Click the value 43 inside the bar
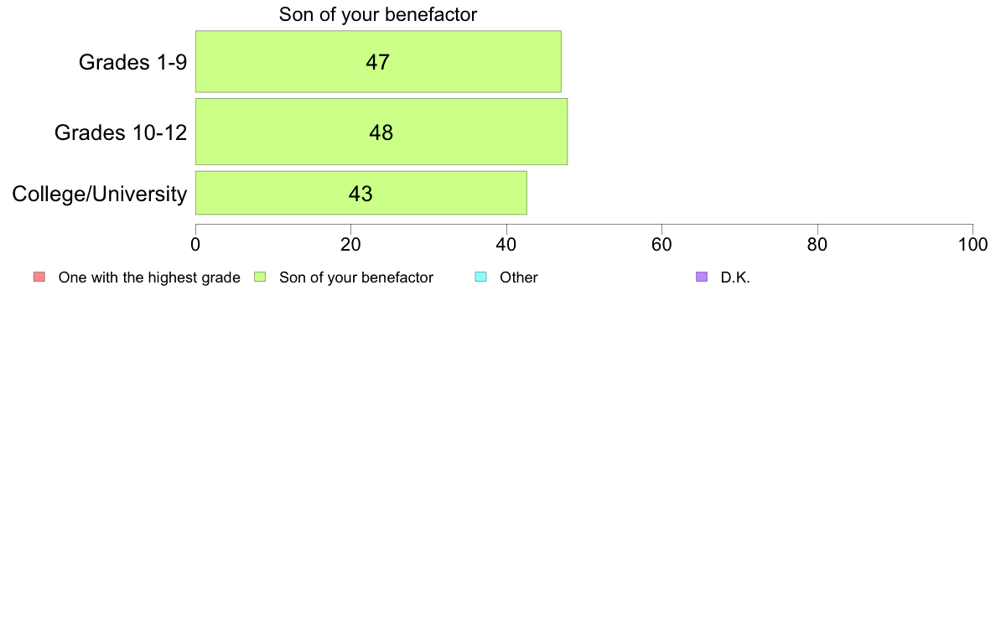Viewport: 996px width, 617px height. [361, 193]
